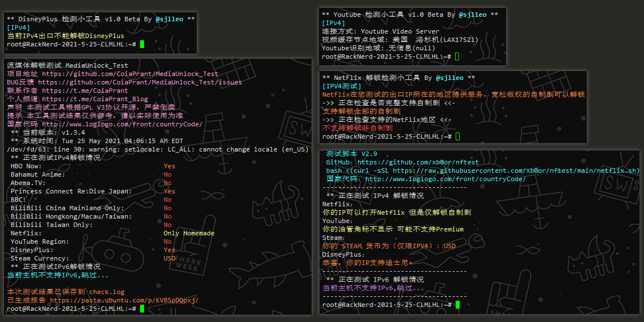This screenshot has width=644, height=322.
Task: Click the raw.githubusercontent.com netflix.sh URL
Action: pos(516,171)
